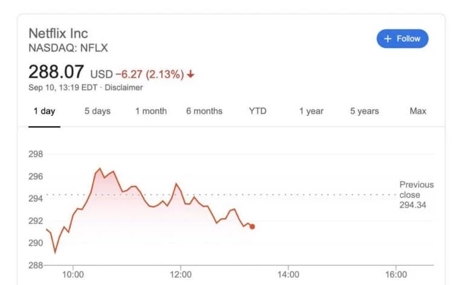Screen dimensions: 453x285
Task: Switch to the 5 days tab
Action: point(97,111)
